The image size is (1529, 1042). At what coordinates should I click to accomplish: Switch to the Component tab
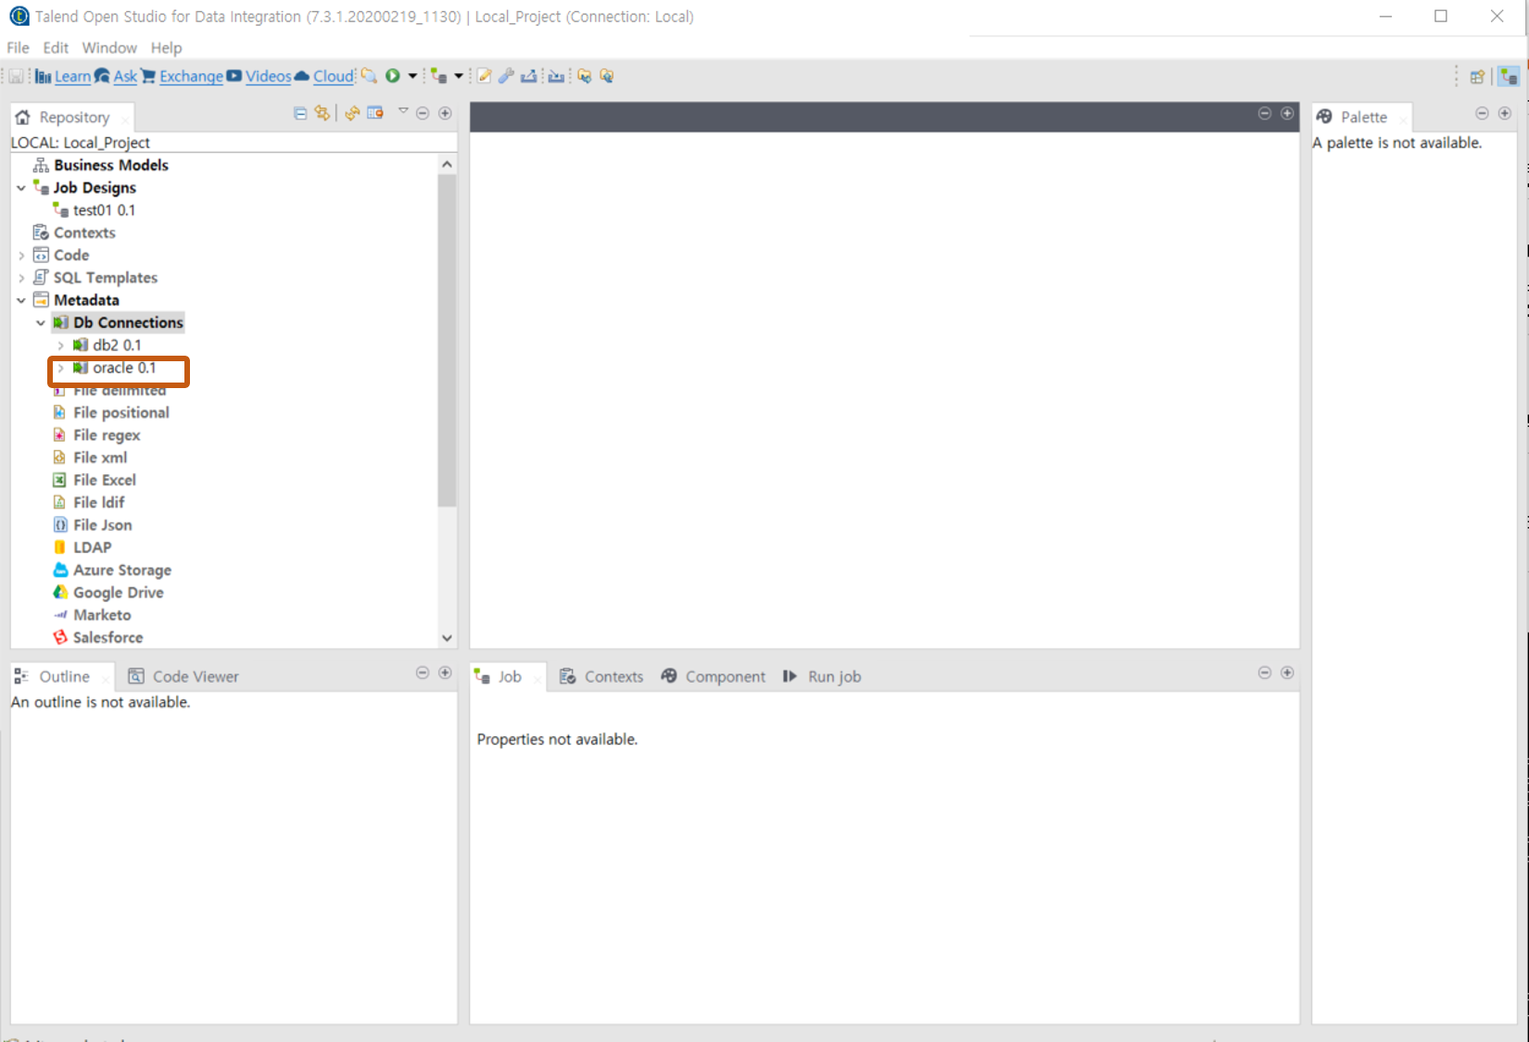[714, 676]
